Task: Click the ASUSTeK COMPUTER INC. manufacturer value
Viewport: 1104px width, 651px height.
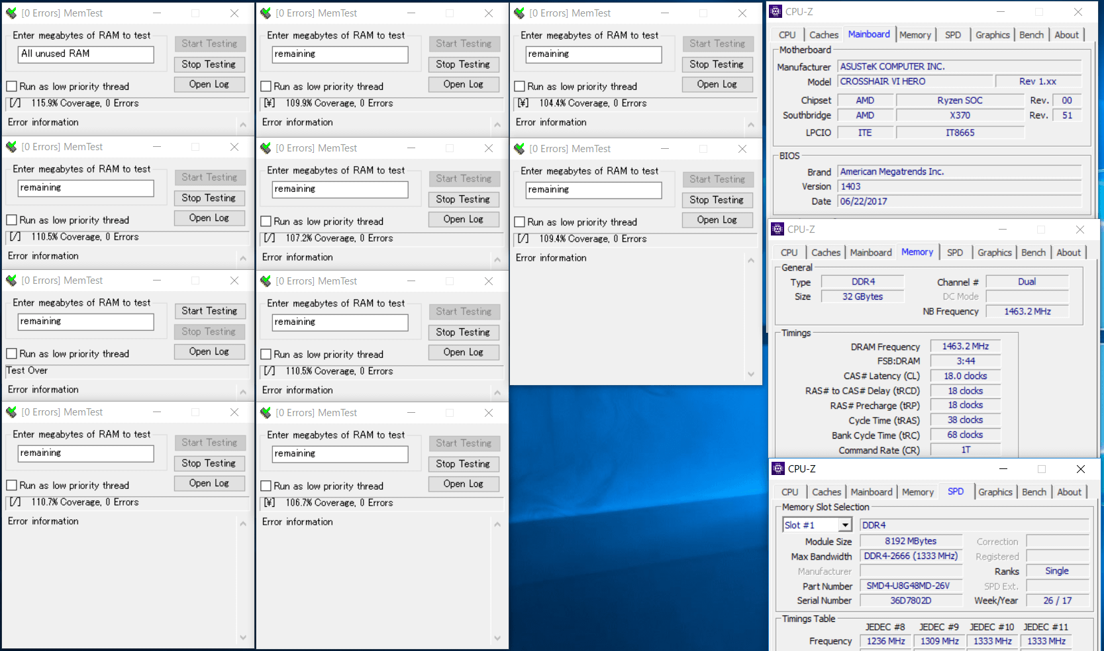Action: point(892,66)
